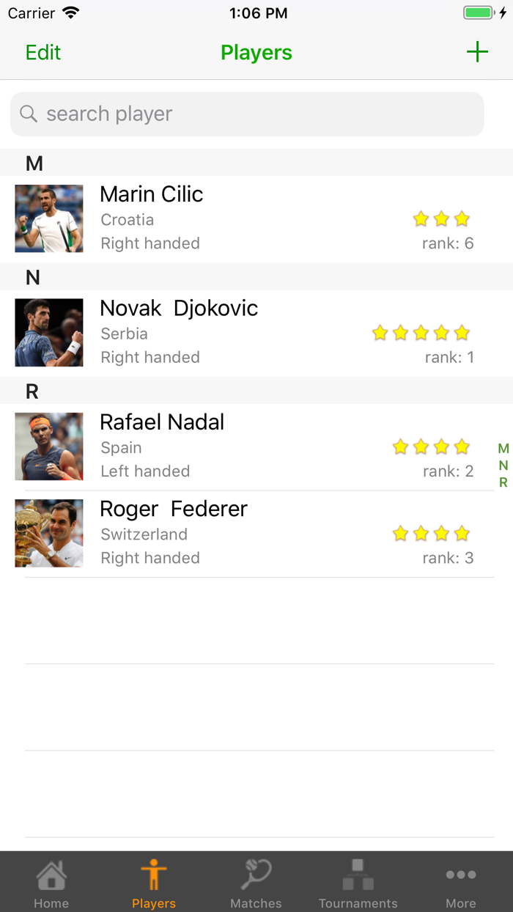The width and height of the screenshot is (513, 912).
Task: Jump to section R using the side index
Action: point(503,482)
